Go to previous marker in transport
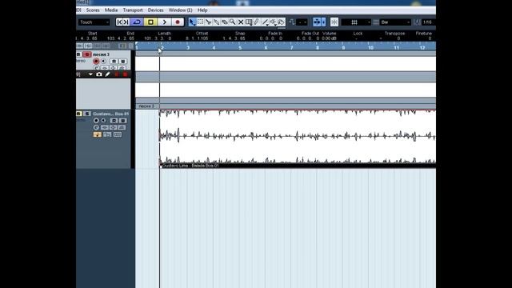 [119, 22]
